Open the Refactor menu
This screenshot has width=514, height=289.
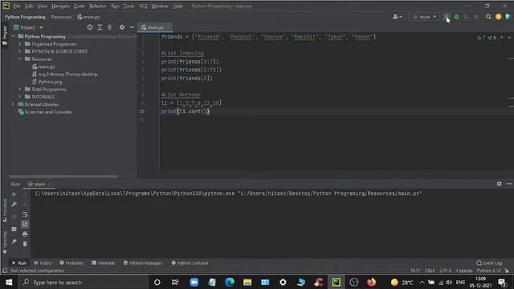(x=98, y=6)
